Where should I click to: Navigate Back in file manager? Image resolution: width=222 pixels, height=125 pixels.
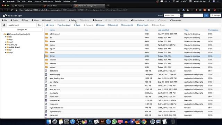click(x=77, y=25)
